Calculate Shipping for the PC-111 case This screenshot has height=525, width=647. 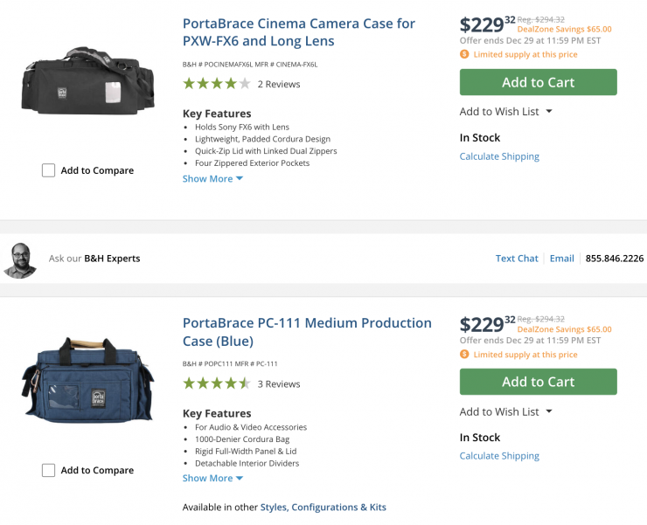pyautogui.click(x=499, y=456)
